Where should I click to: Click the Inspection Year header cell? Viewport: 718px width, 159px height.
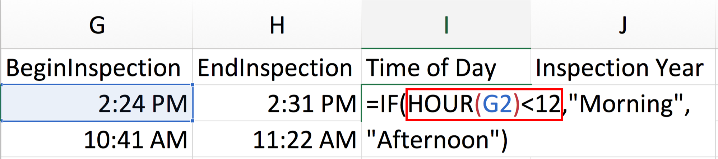pyautogui.click(x=624, y=67)
